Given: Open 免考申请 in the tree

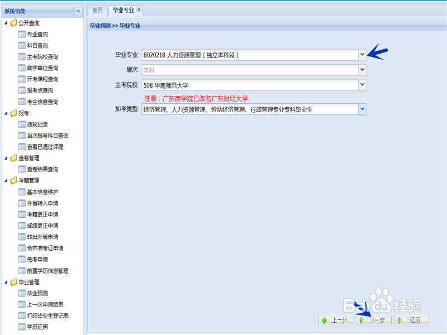Looking at the screenshot, I should tap(37, 259).
